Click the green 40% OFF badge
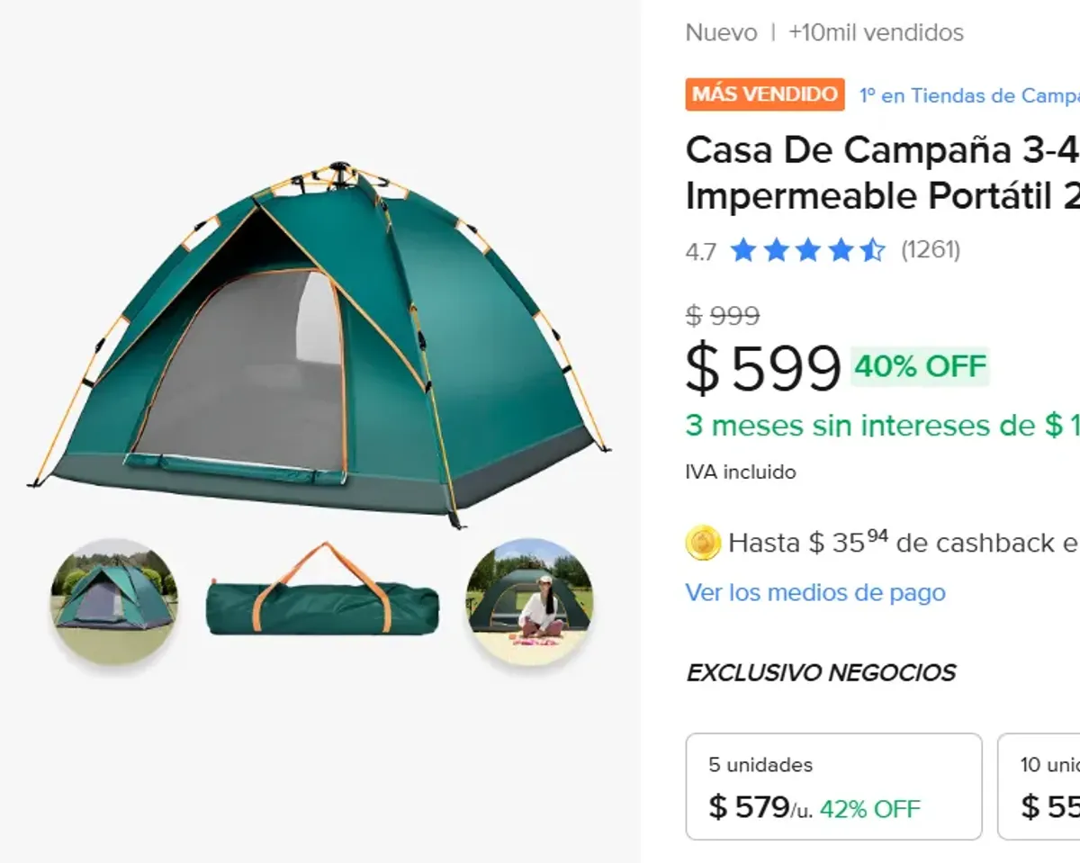The width and height of the screenshot is (1080, 863). point(920,366)
